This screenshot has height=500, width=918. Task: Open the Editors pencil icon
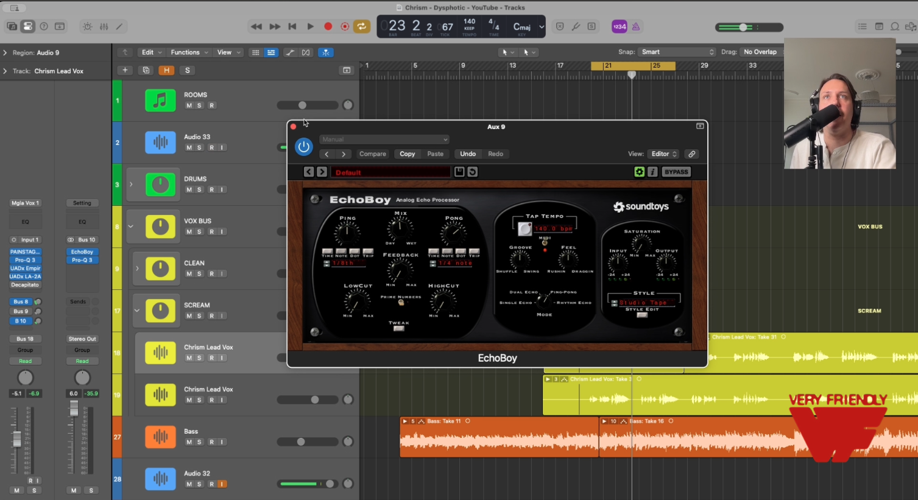119,26
